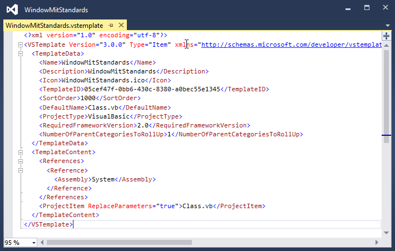Open the 95 % zoom dropdown
Screen dimensions: 395x251
pos(33,243)
